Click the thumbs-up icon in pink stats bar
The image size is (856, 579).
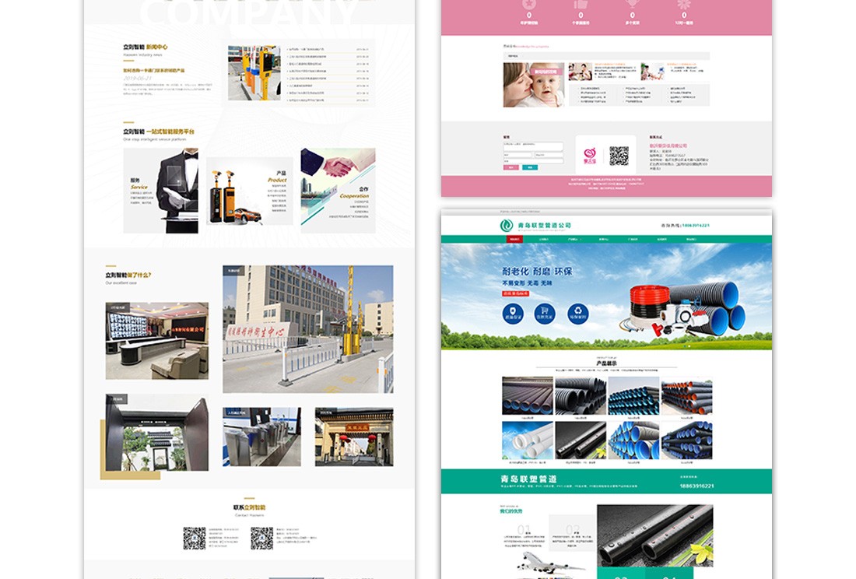tap(580, 5)
